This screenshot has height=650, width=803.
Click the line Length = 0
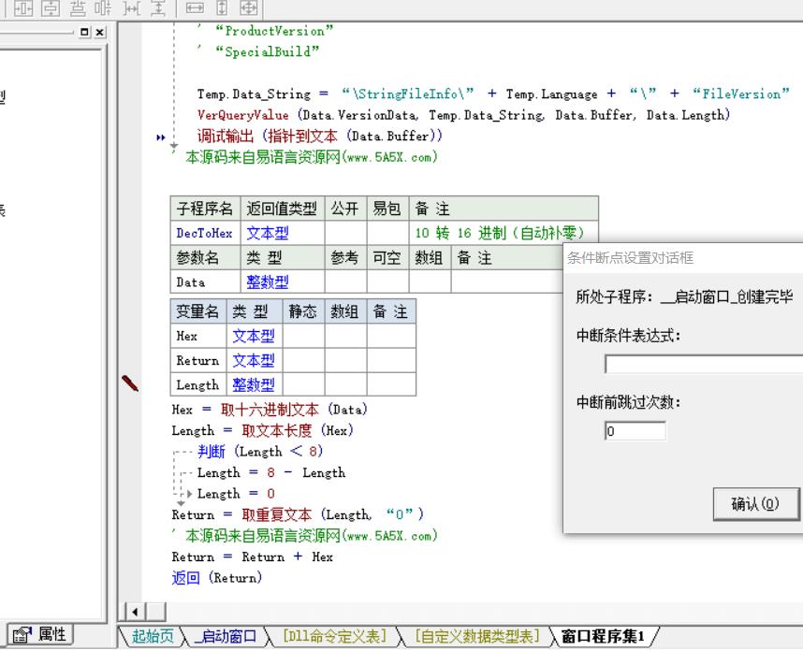click(x=236, y=494)
